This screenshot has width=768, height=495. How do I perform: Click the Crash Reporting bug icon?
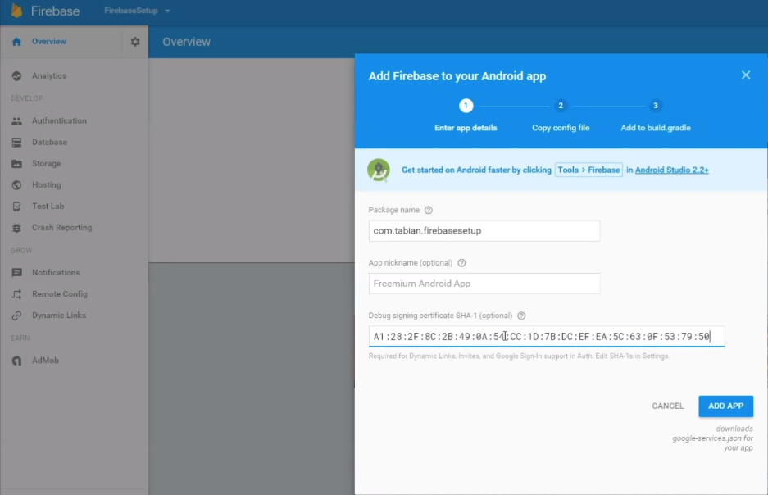coord(16,228)
